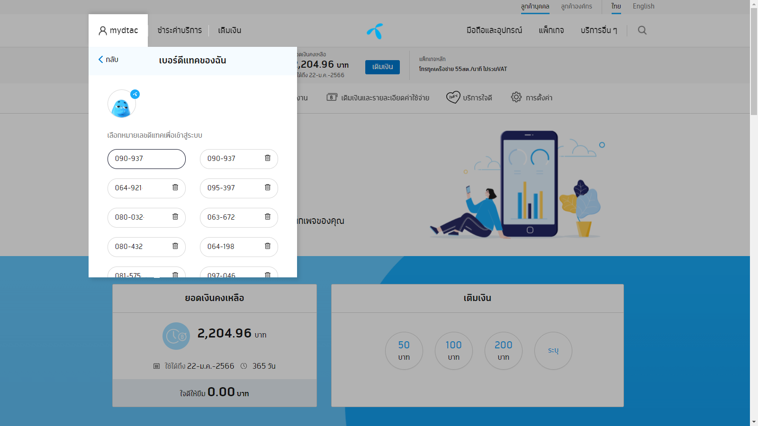Open the แพ็กเกจ menu
Image resolution: width=758 pixels, height=426 pixels.
(x=551, y=30)
